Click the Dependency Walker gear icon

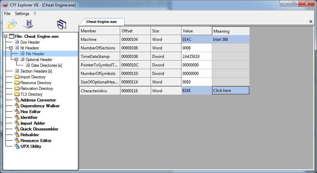click(17, 106)
